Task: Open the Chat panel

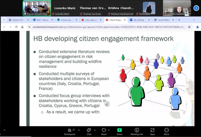Action: tap(89, 132)
